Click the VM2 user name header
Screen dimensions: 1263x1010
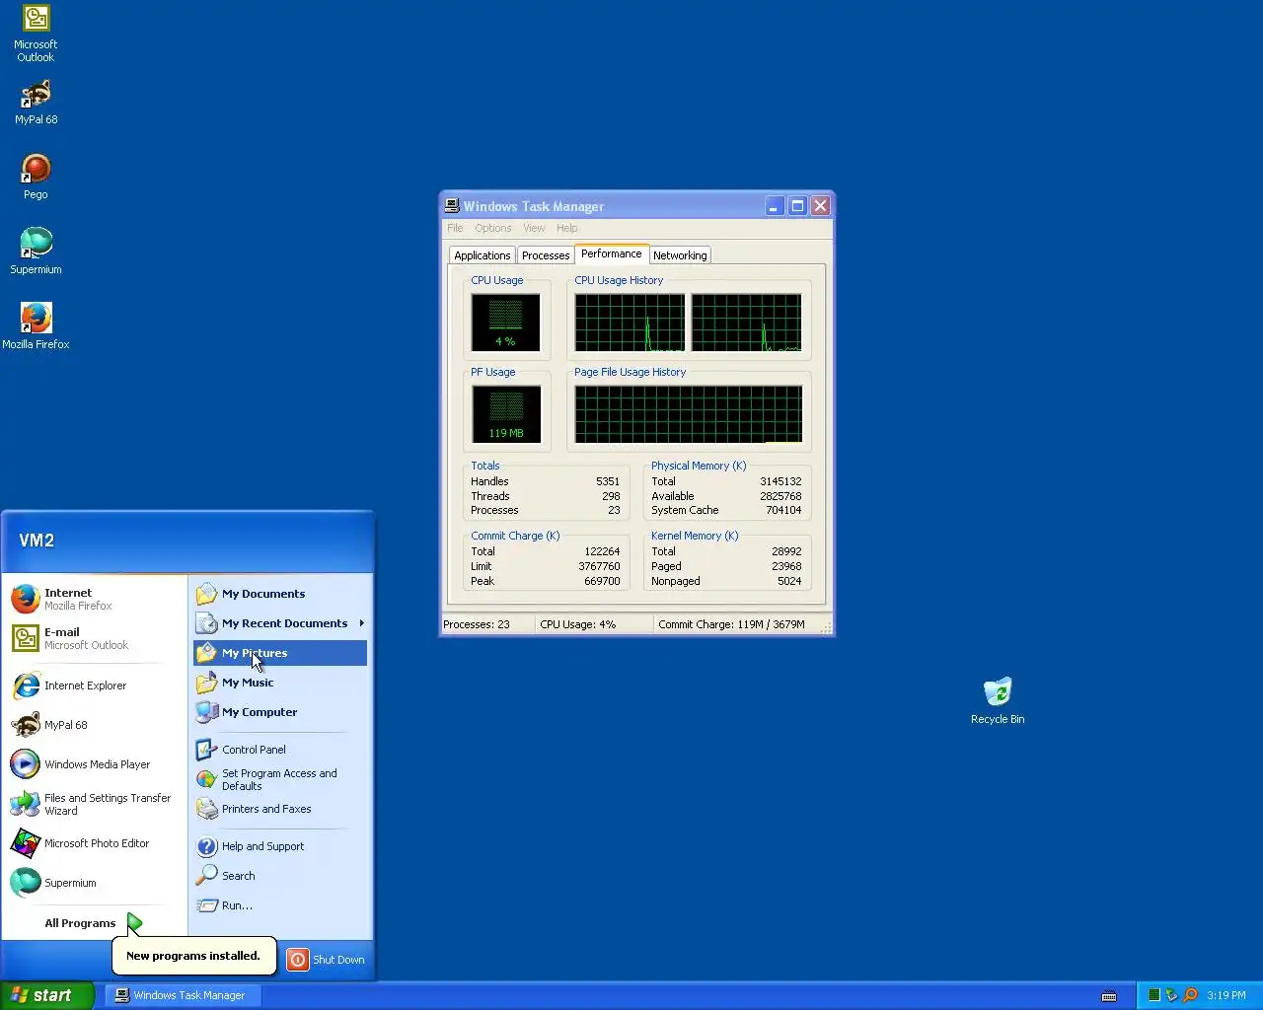click(x=37, y=541)
